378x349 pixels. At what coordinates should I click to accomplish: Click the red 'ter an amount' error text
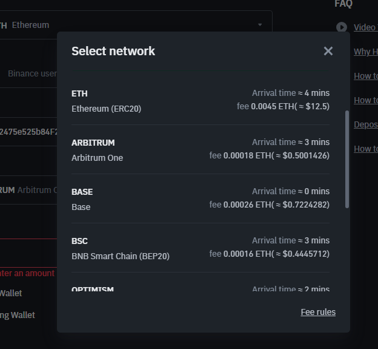(27, 273)
